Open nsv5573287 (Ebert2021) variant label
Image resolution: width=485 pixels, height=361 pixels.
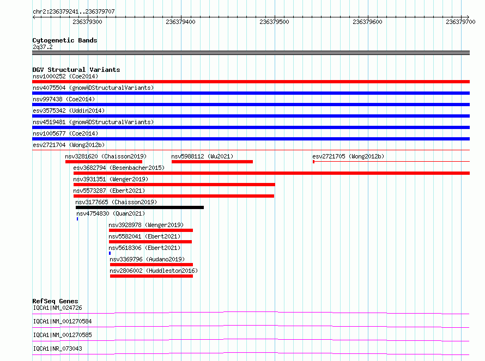pos(109,191)
